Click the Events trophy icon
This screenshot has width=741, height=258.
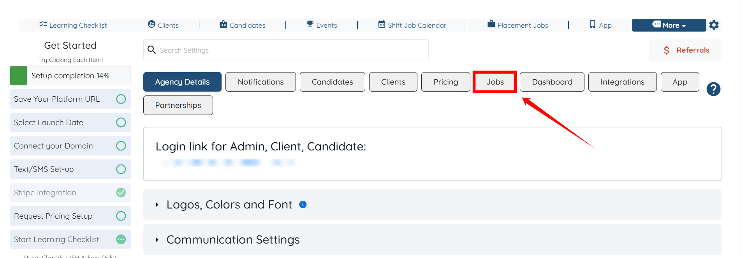[x=310, y=25]
